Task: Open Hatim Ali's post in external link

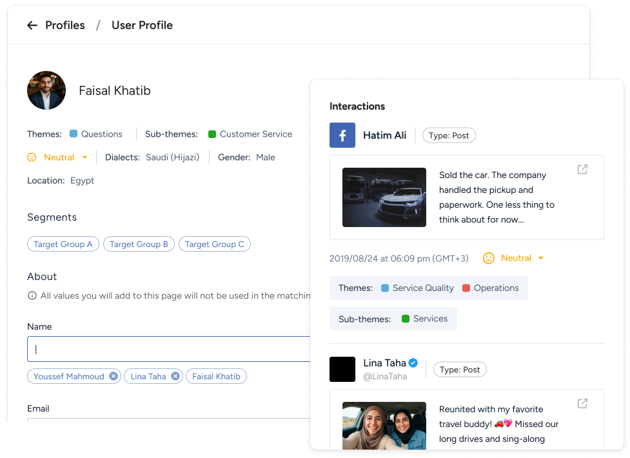Action: point(582,169)
